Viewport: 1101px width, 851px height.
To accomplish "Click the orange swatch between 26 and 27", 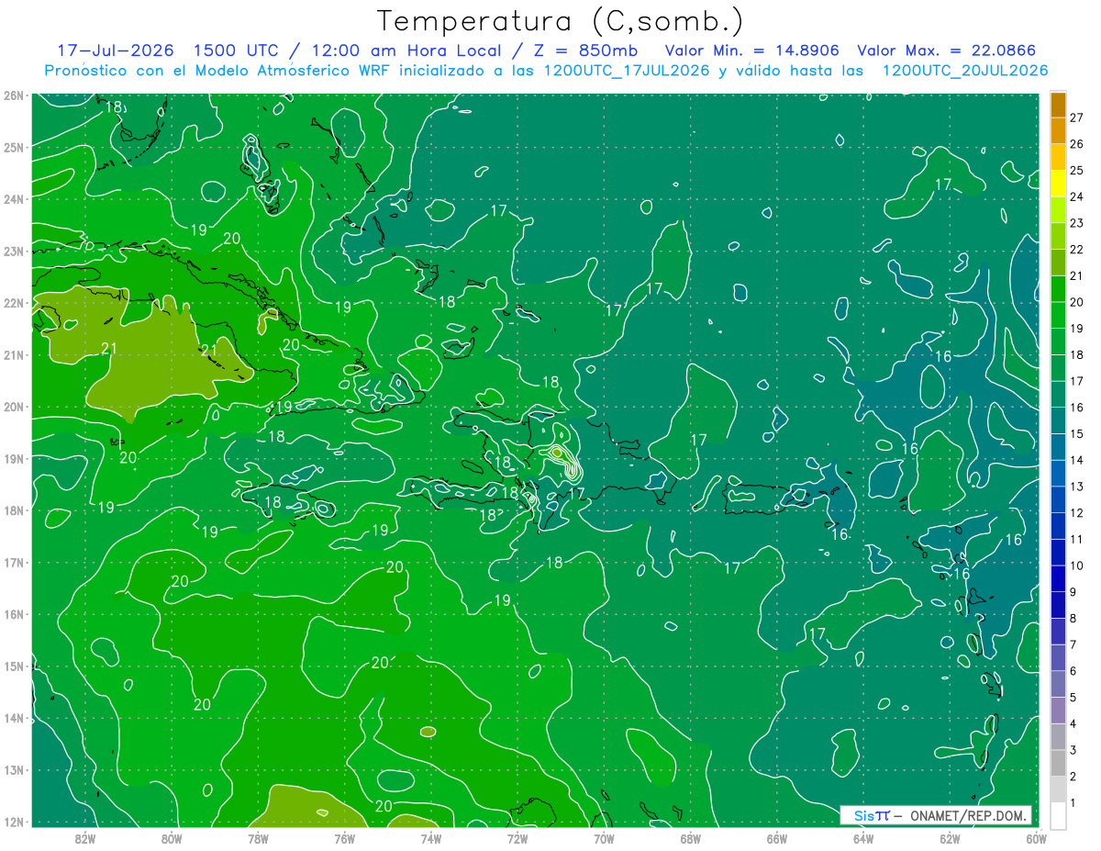I will pyautogui.click(x=1058, y=130).
